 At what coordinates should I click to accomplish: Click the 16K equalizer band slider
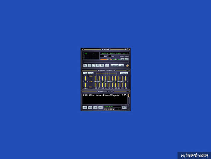point(125,81)
